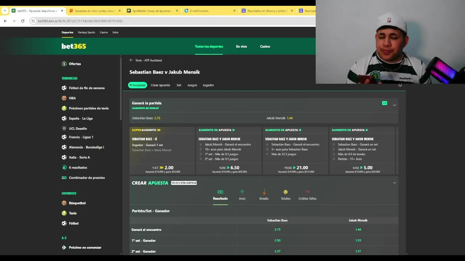This screenshot has height=261, width=465.
Task: Click the arrow icon beside Próximo en comenzar
Action: click(64, 248)
